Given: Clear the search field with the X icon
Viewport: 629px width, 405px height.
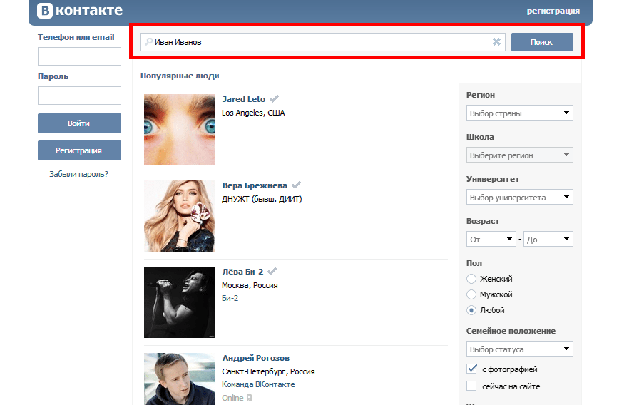Looking at the screenshot, I should tap(496, 41).
